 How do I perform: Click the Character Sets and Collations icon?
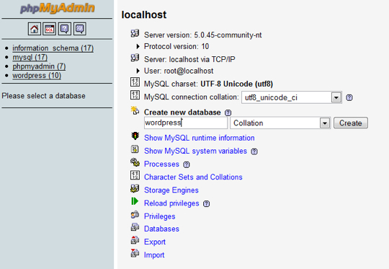(x=135, y=175)
